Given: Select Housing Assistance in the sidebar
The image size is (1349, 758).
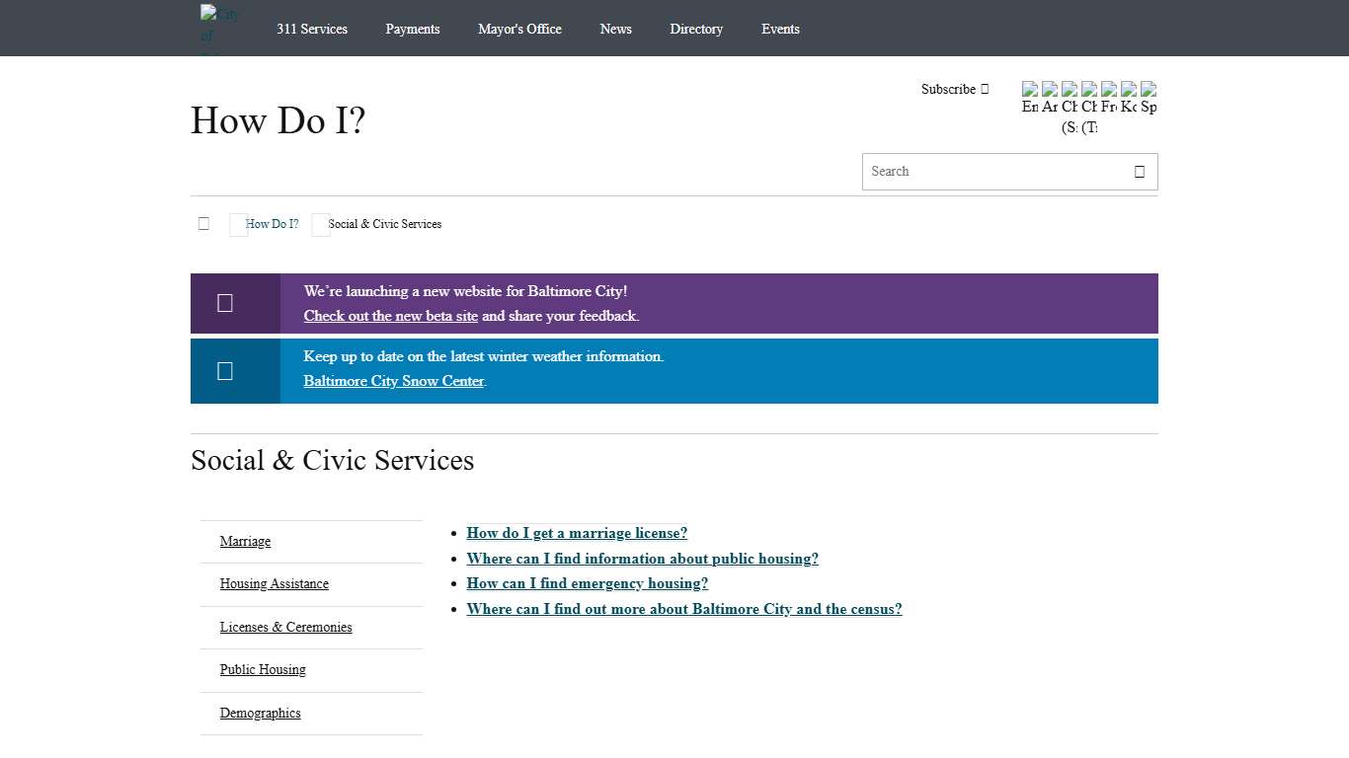Looking at the screenshot, I should 274,583.
